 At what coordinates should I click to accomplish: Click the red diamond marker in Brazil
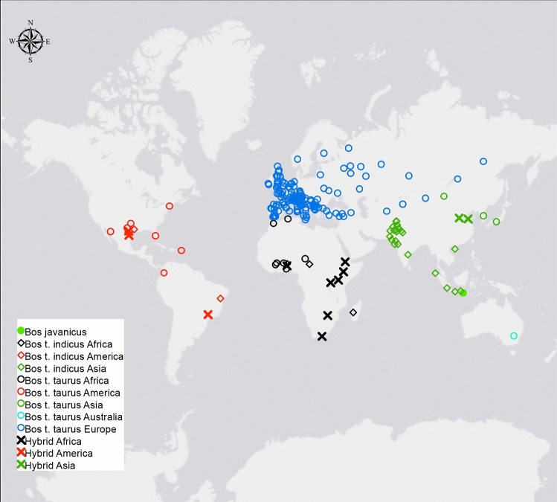tap(220, 298)
